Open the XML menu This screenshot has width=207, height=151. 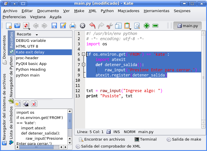[x=92, y=11]
